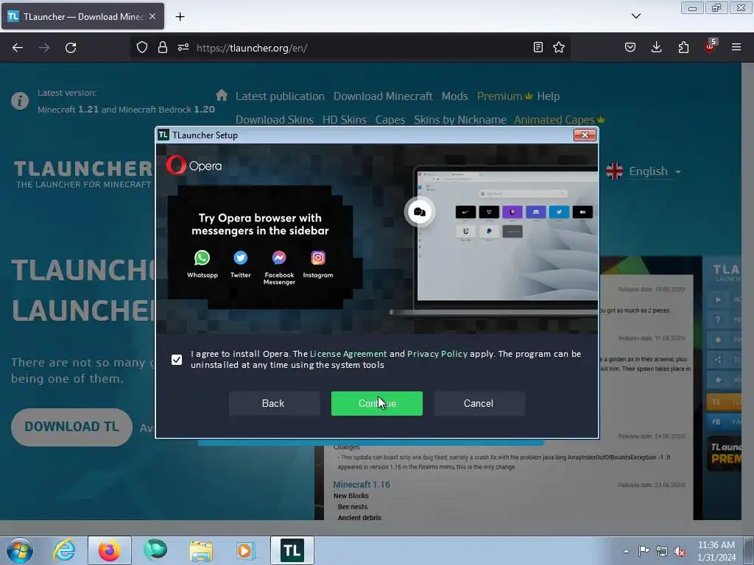Select the TLauncher browser tab

pyautogui.click(x=82, y=16)
